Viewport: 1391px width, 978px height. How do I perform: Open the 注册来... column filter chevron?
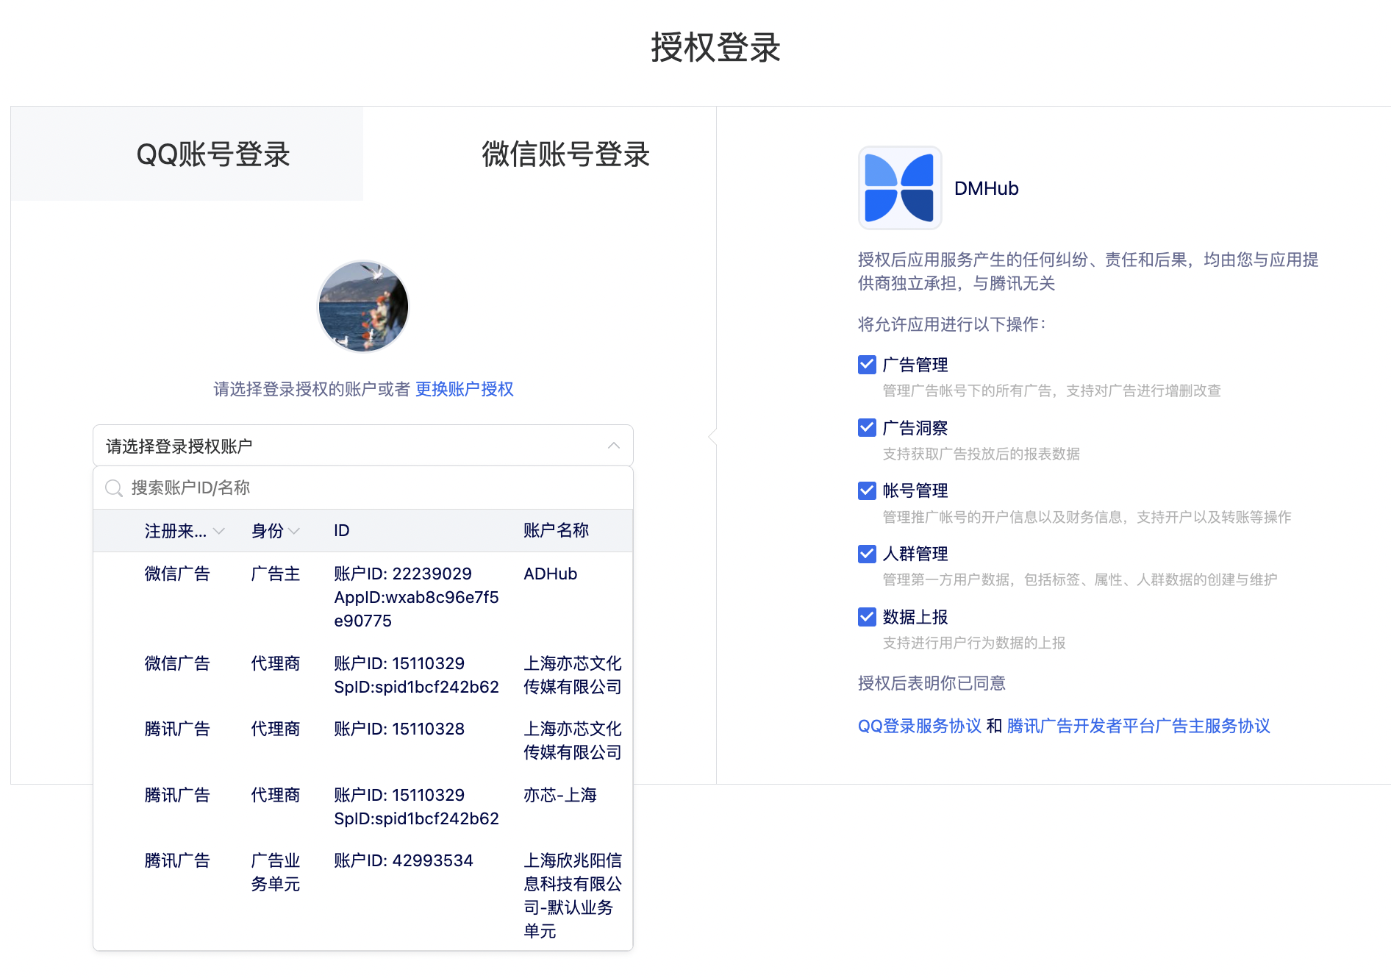[x=218, y=531]
